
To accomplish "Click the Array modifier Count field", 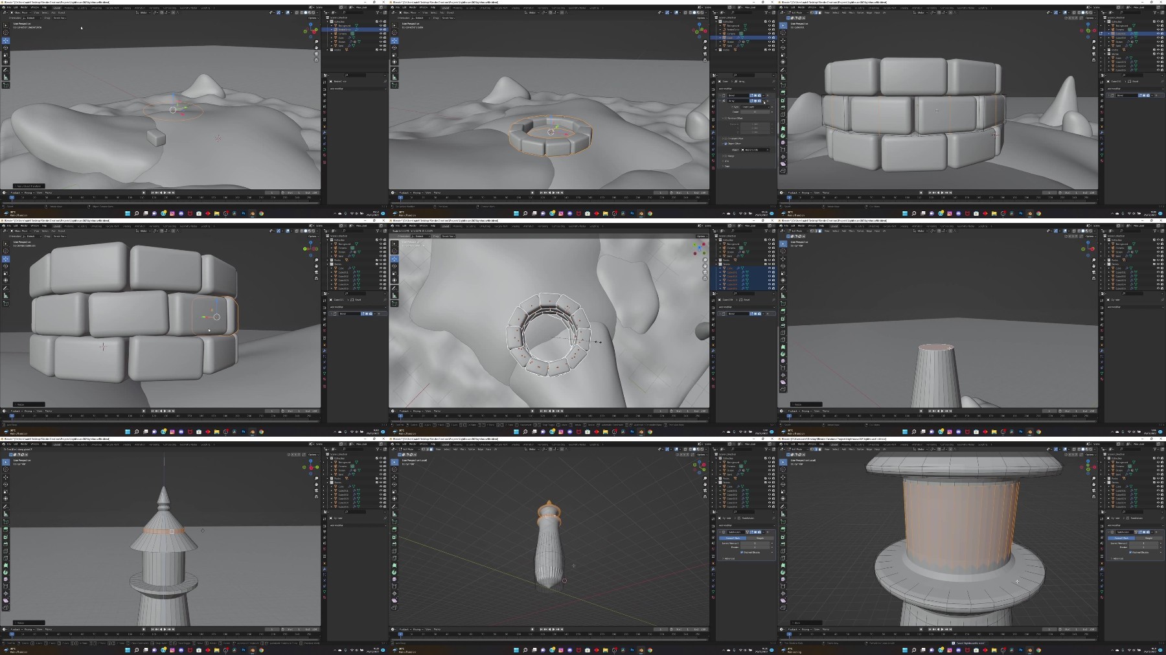I will point(755,112).
